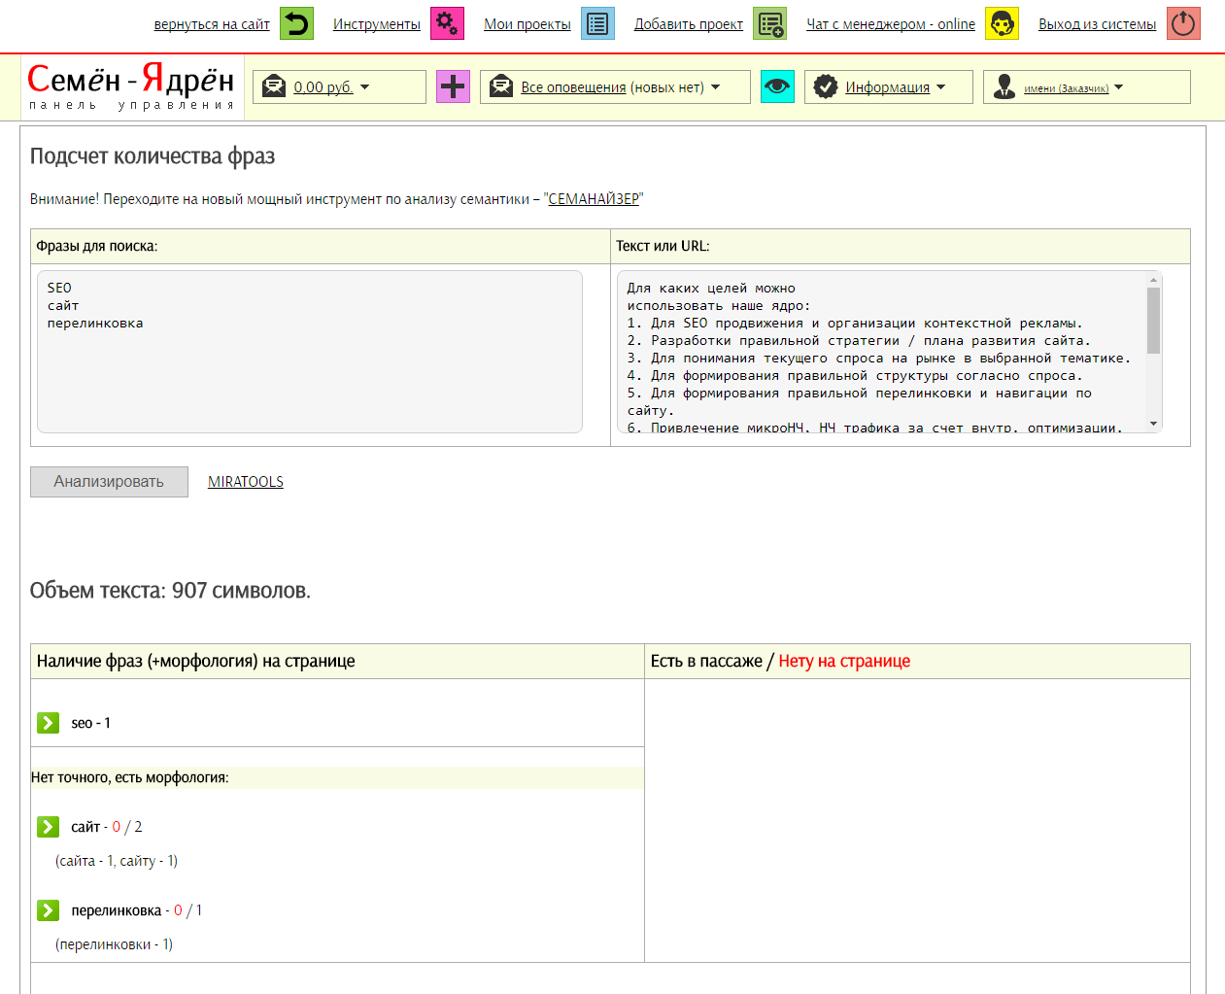The width and height of the screenshot is (1225, 994).
Task: Expand the Информация dropdown arrow
Action: tap(940, 87)
